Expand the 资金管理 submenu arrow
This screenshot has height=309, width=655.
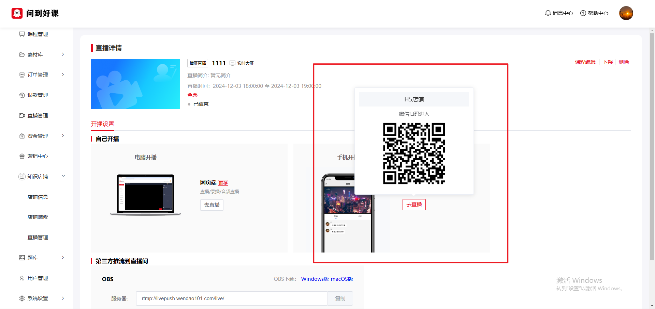[63, 136]
